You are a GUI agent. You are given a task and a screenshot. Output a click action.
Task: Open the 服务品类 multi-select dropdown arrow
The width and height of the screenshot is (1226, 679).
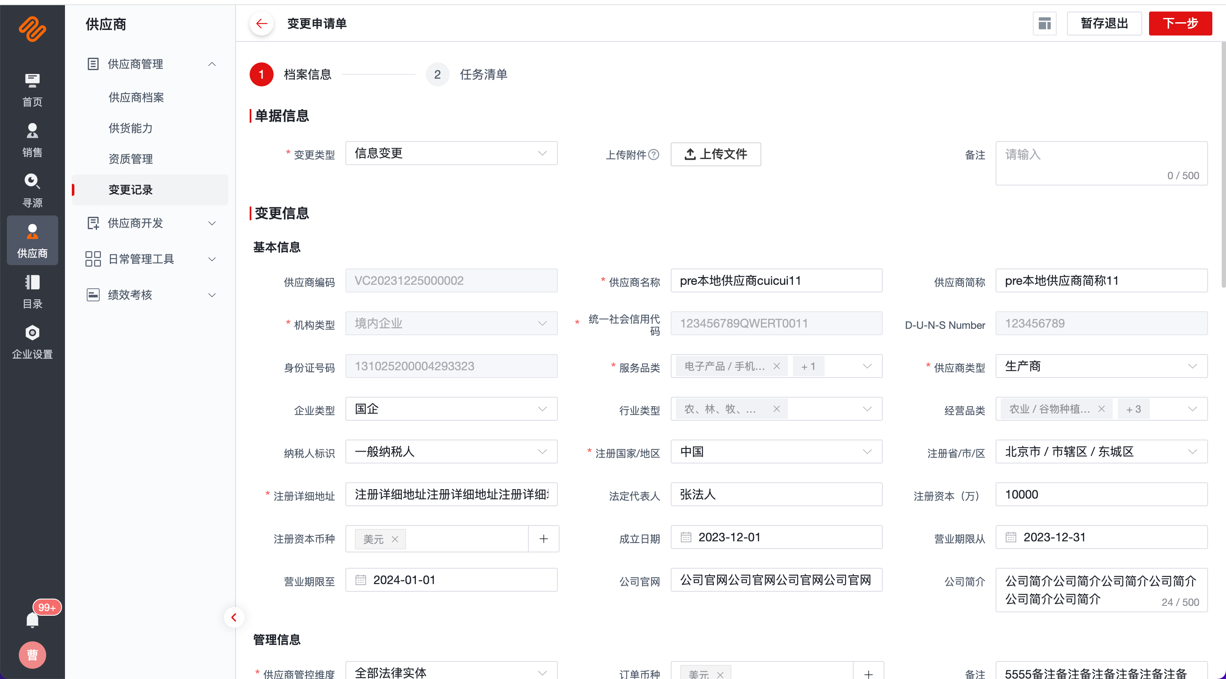867,366
